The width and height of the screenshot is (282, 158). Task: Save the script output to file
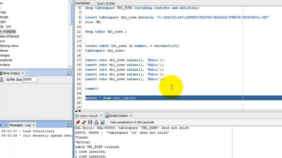coord(90,122)
